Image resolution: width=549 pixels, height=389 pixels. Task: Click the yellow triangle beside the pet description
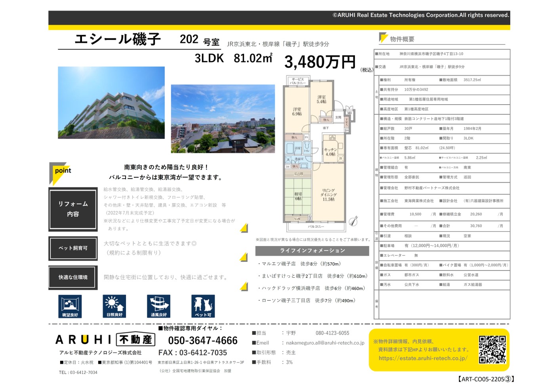tap(244, 257)
